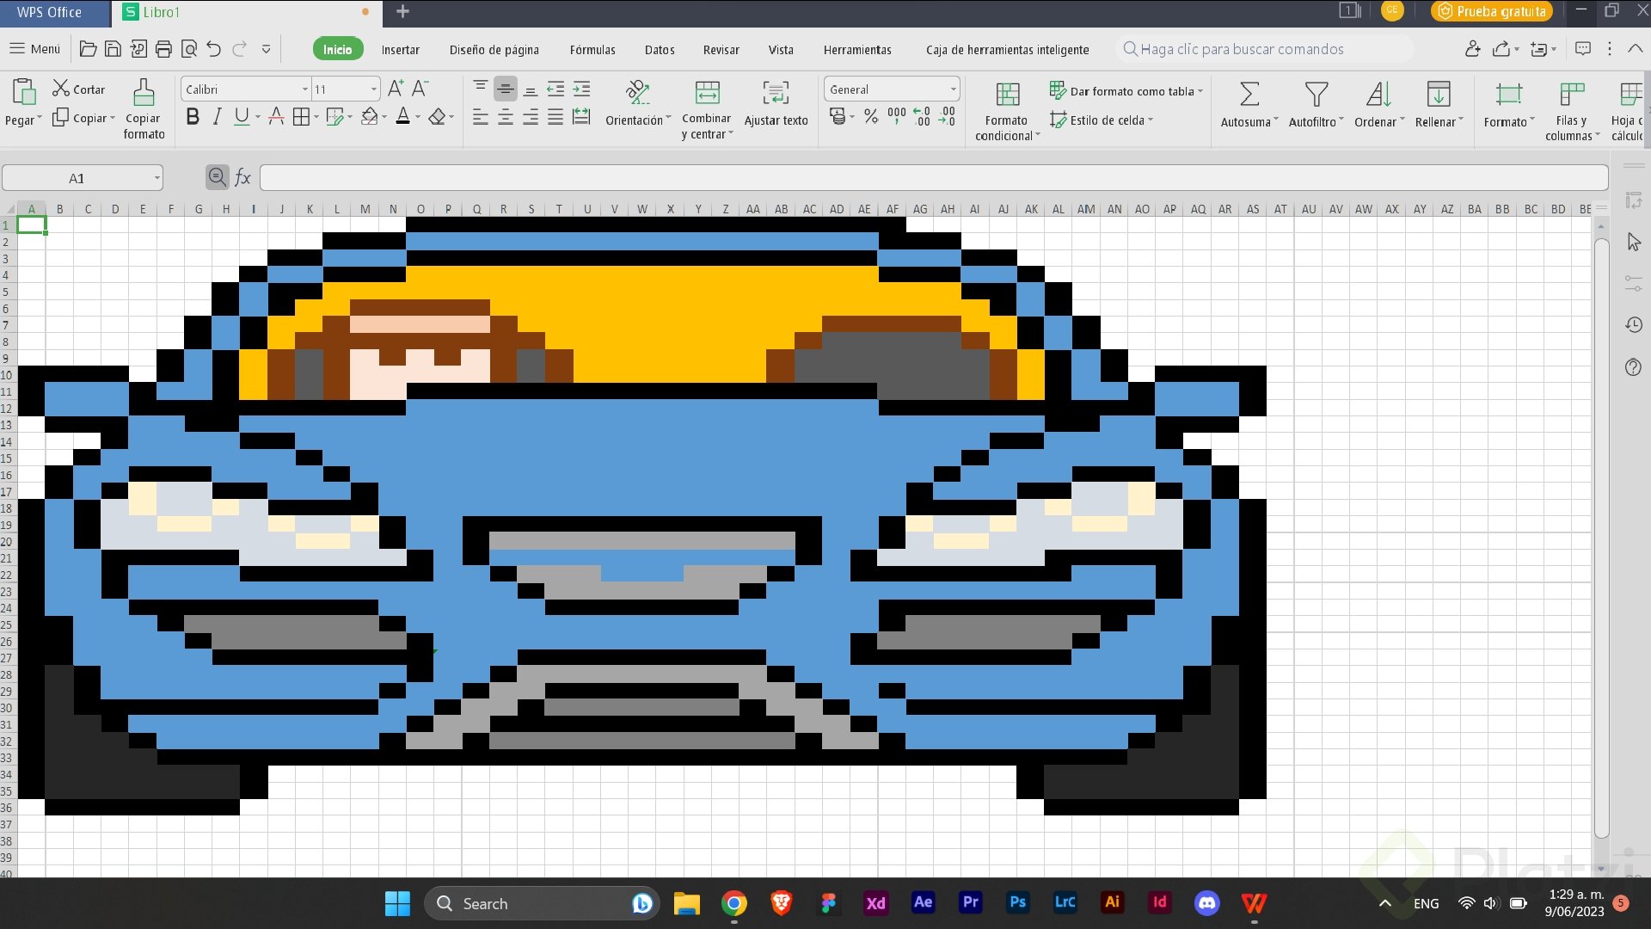The image size is (1651, 929).
Task: Click Ajustar texto
Action: 776,103
